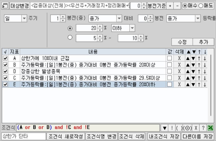Open the 일 period dropdown

(24, 18)
